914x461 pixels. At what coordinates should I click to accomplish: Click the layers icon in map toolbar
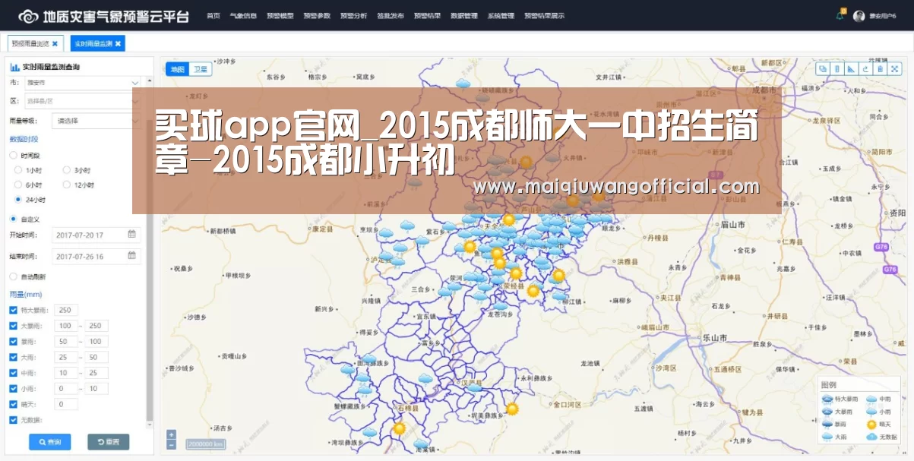tap(822, 69)
